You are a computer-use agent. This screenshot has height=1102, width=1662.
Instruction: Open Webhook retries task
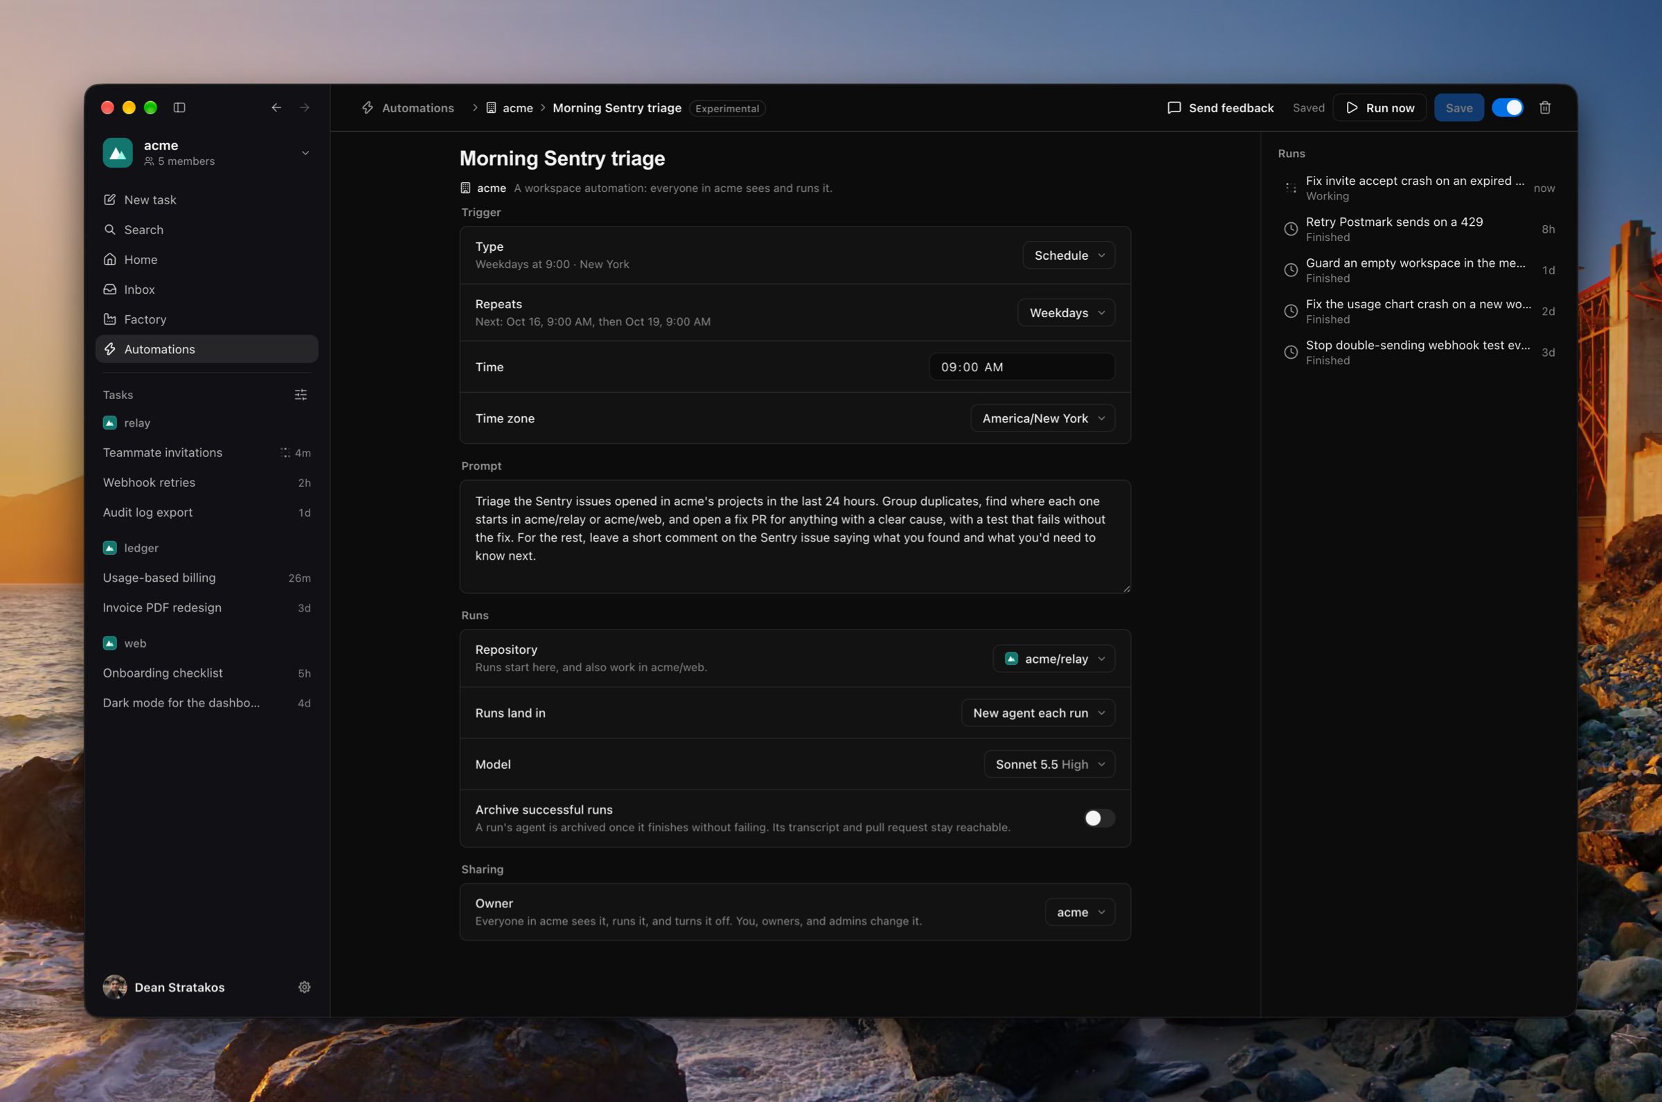point(206,483)
